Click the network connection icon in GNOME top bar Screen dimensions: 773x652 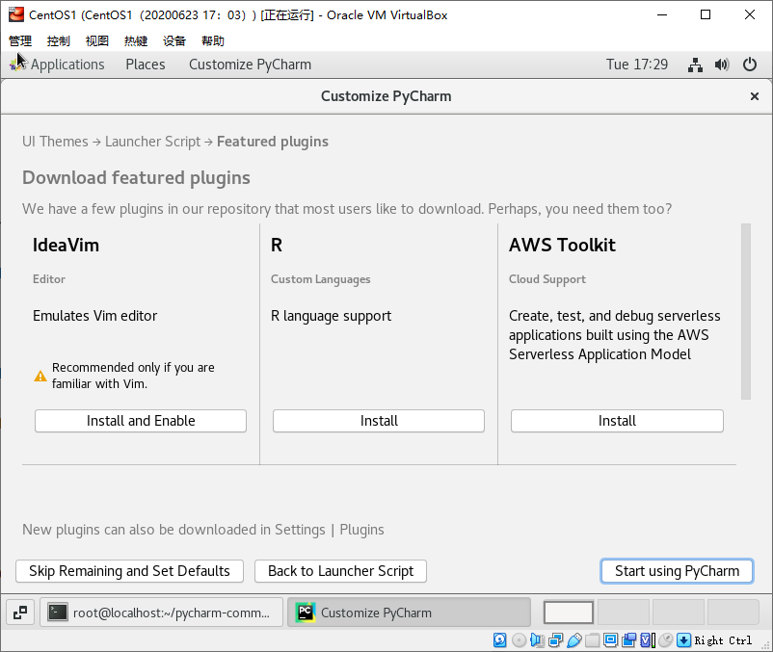tap(695, 65)
